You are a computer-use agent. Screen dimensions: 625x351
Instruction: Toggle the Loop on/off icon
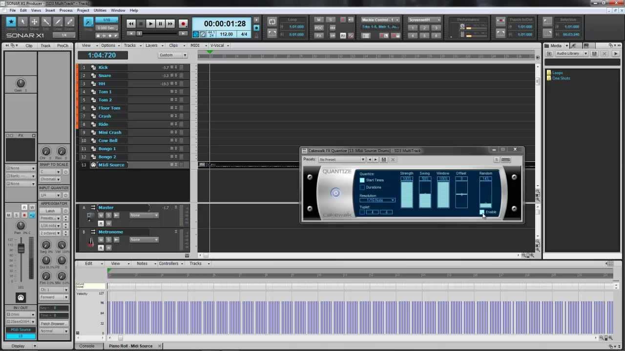(x=272, y=21)
